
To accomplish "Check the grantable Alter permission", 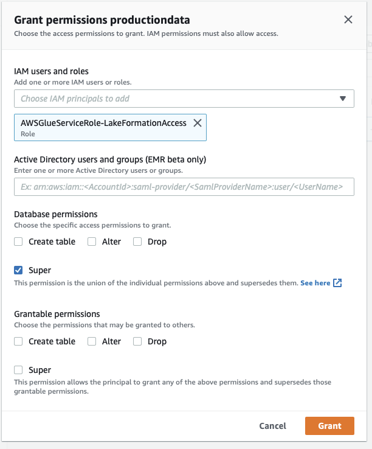I will (x=92, y=341).
